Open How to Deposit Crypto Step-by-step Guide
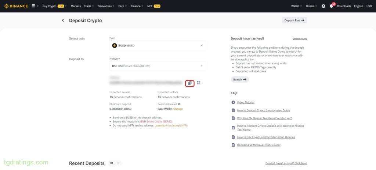Viewport: 376px width, 170px height. click(x=263, y=110)
